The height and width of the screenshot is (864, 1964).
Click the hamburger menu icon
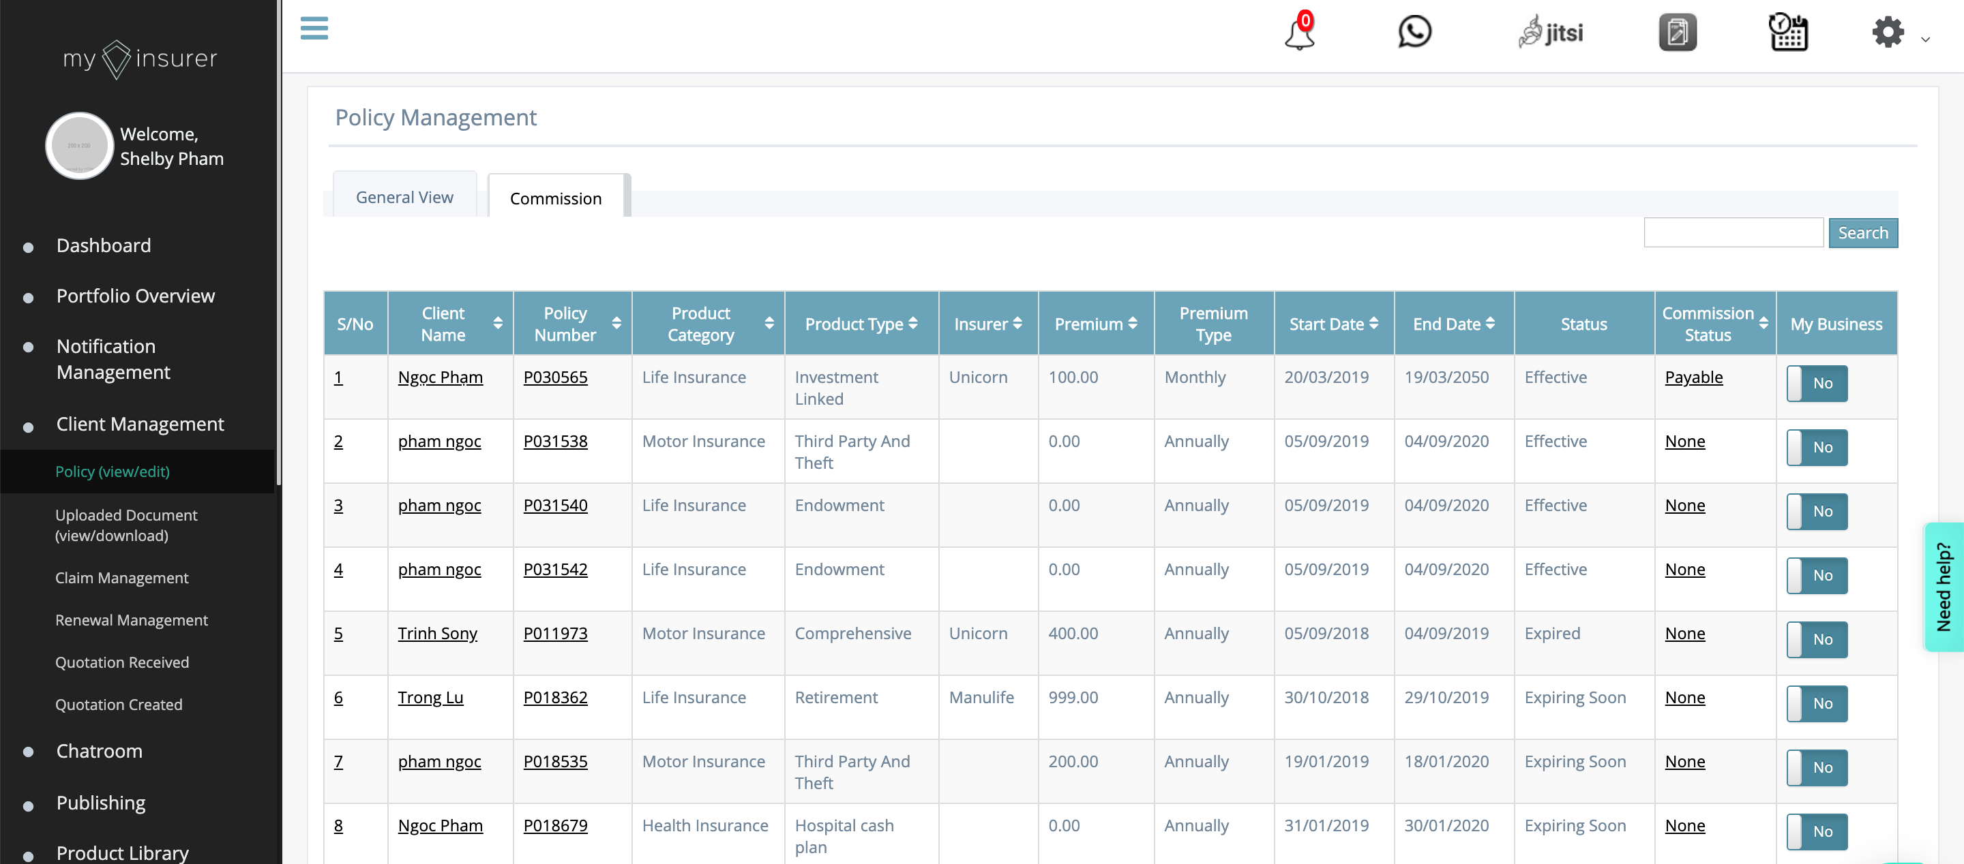(314, 28)
